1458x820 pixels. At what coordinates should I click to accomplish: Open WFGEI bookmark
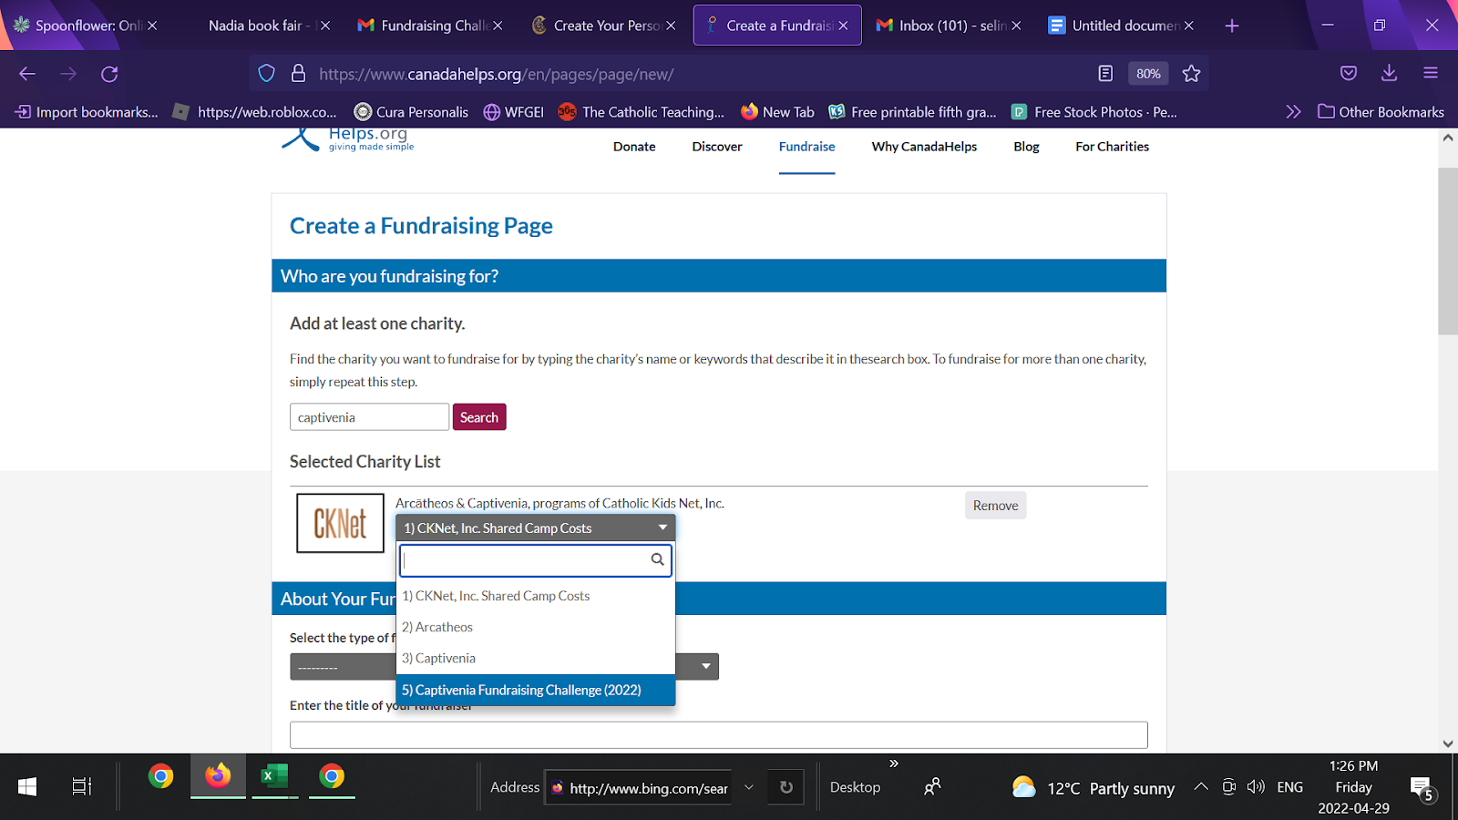pyautogui.click(x=513, y=112)
